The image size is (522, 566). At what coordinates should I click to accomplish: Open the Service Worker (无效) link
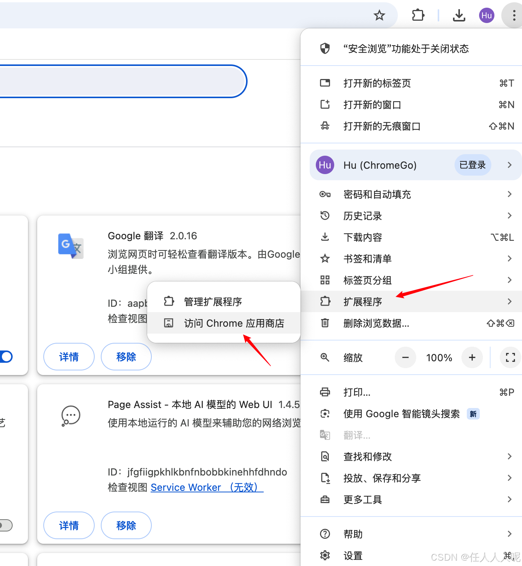point(207,487)
